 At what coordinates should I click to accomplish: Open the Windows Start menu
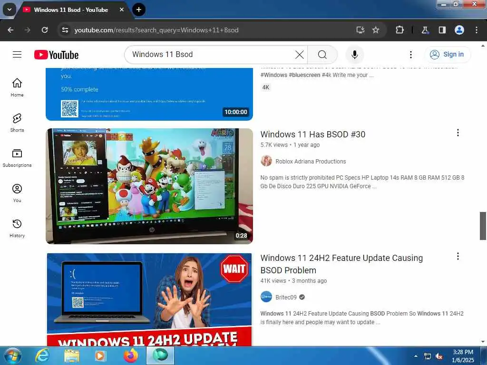coord(13,355)
